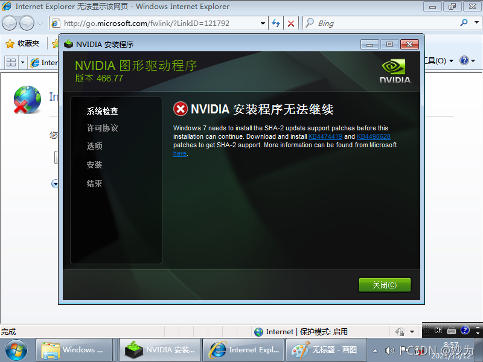The image size is (483, 362).
Task: Switch to Windows Explorer taskbar item
Action: click(74, 350)
